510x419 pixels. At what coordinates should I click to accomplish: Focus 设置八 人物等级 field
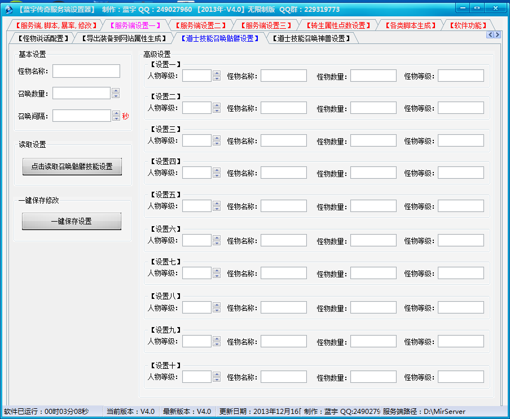(196, 307)
